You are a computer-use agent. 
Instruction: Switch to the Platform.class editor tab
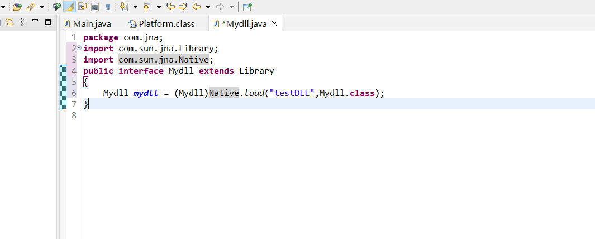(x=163, y=24)
